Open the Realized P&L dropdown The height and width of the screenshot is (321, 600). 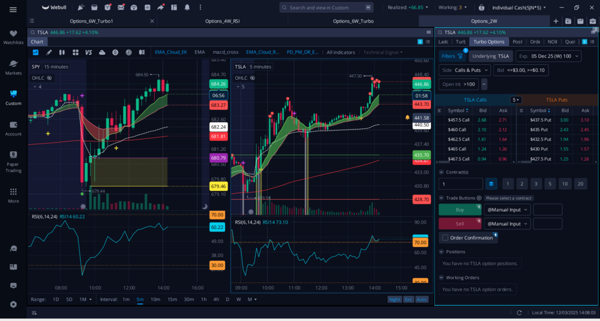pos(408,8)
